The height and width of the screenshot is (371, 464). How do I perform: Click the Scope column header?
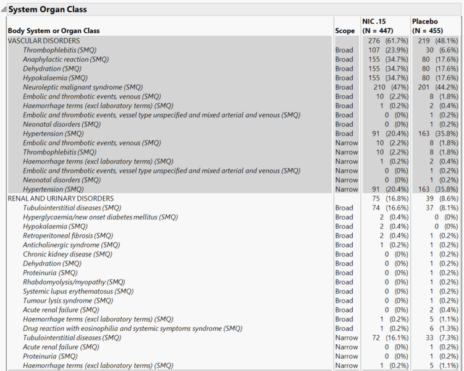coord(345,30)
